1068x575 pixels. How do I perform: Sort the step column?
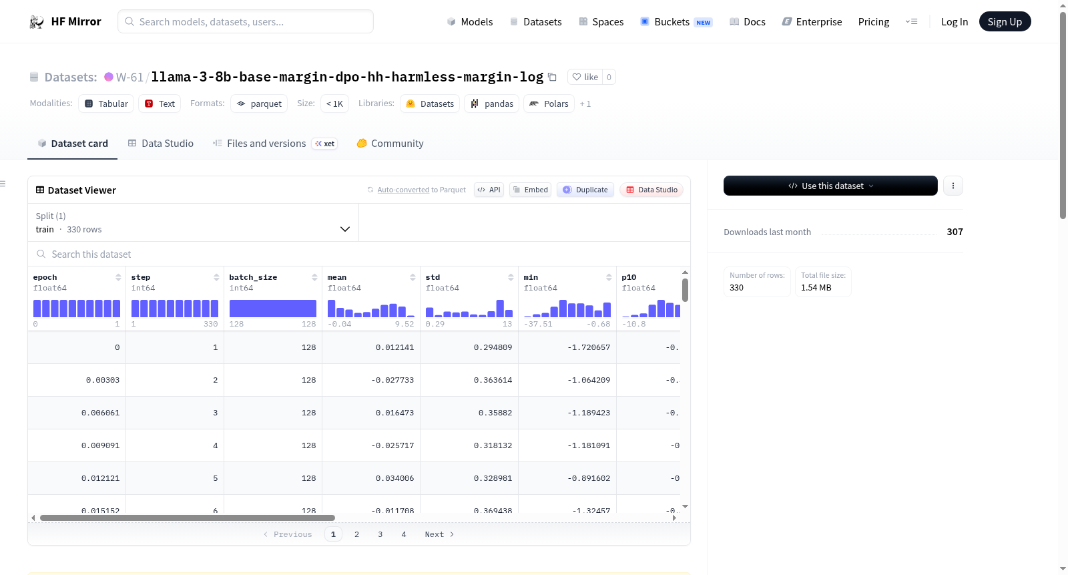pyautogui.click(x=216, y=277)
